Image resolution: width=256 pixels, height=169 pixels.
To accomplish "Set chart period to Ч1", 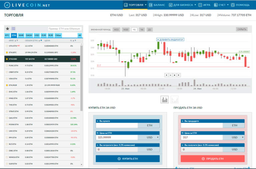I will (x=134, y=30).
